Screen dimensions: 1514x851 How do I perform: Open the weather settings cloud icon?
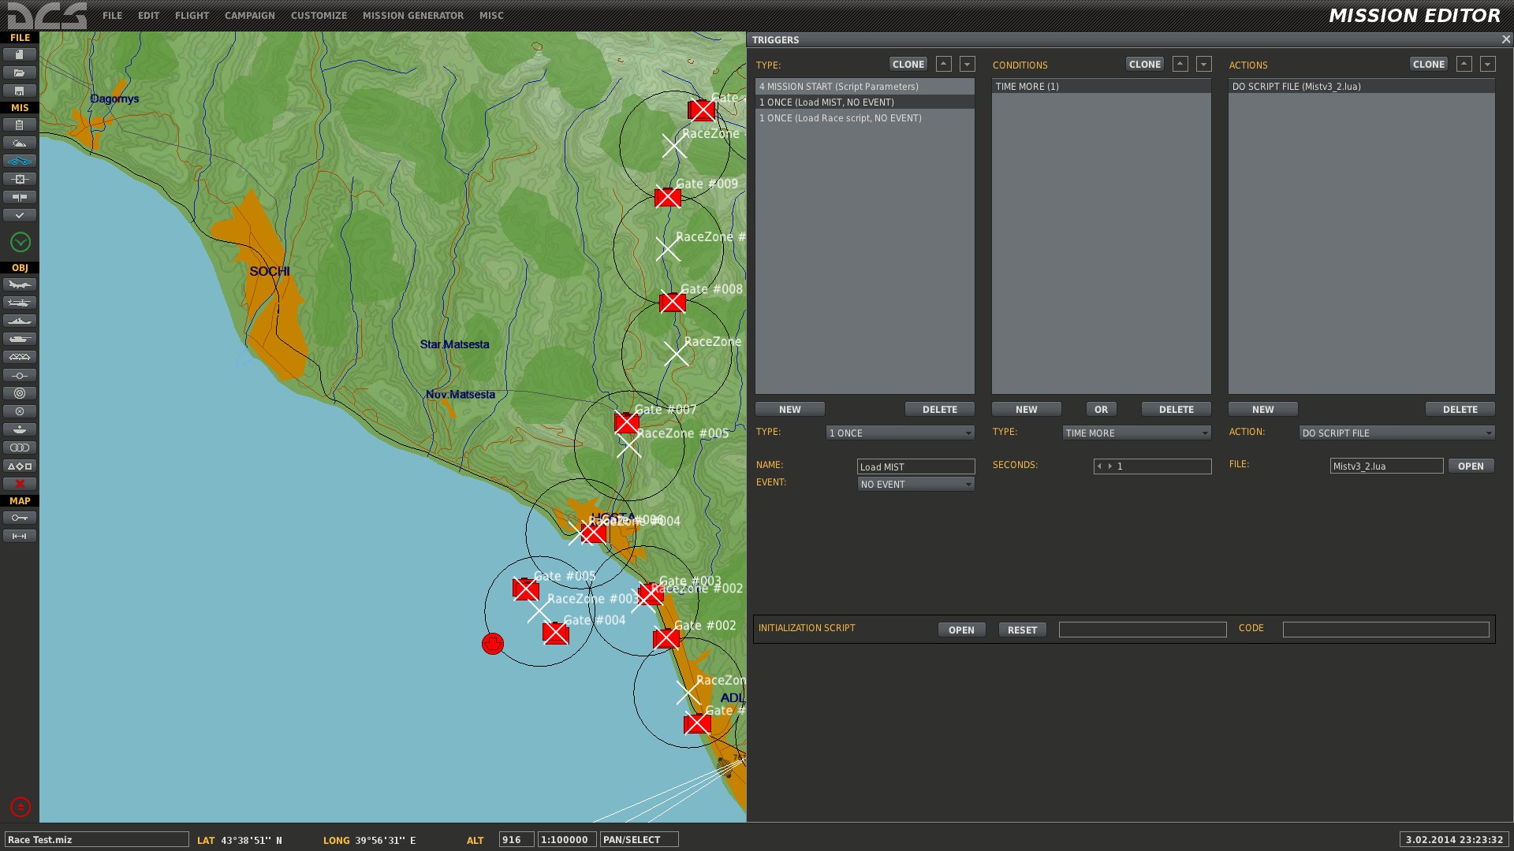[20, 143]
